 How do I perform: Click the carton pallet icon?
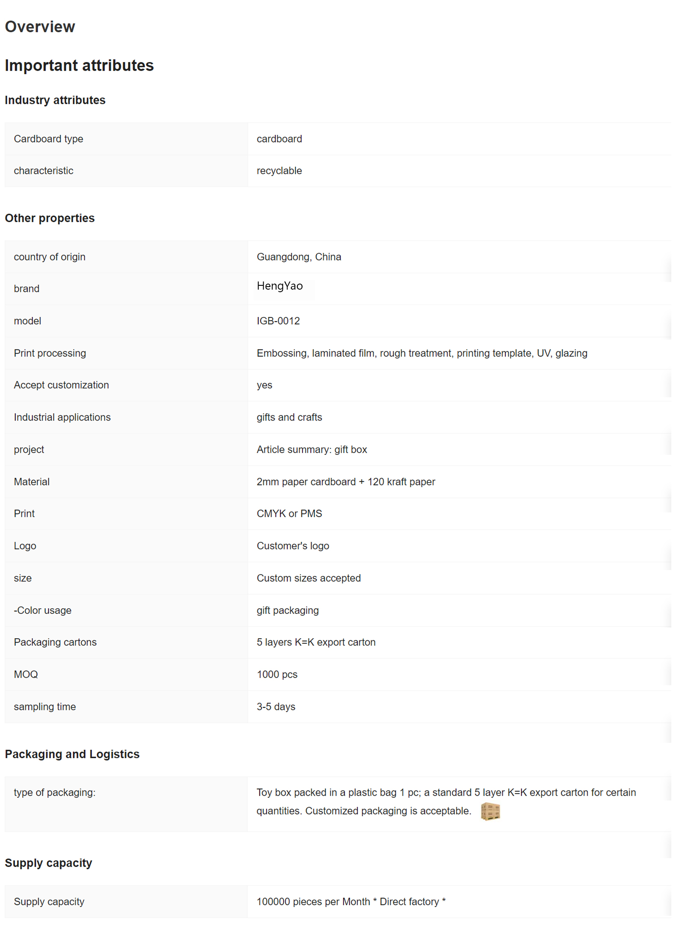coord(490,811)
